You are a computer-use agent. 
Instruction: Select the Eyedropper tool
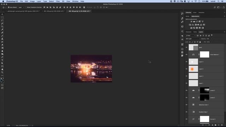tap(2, 30)
